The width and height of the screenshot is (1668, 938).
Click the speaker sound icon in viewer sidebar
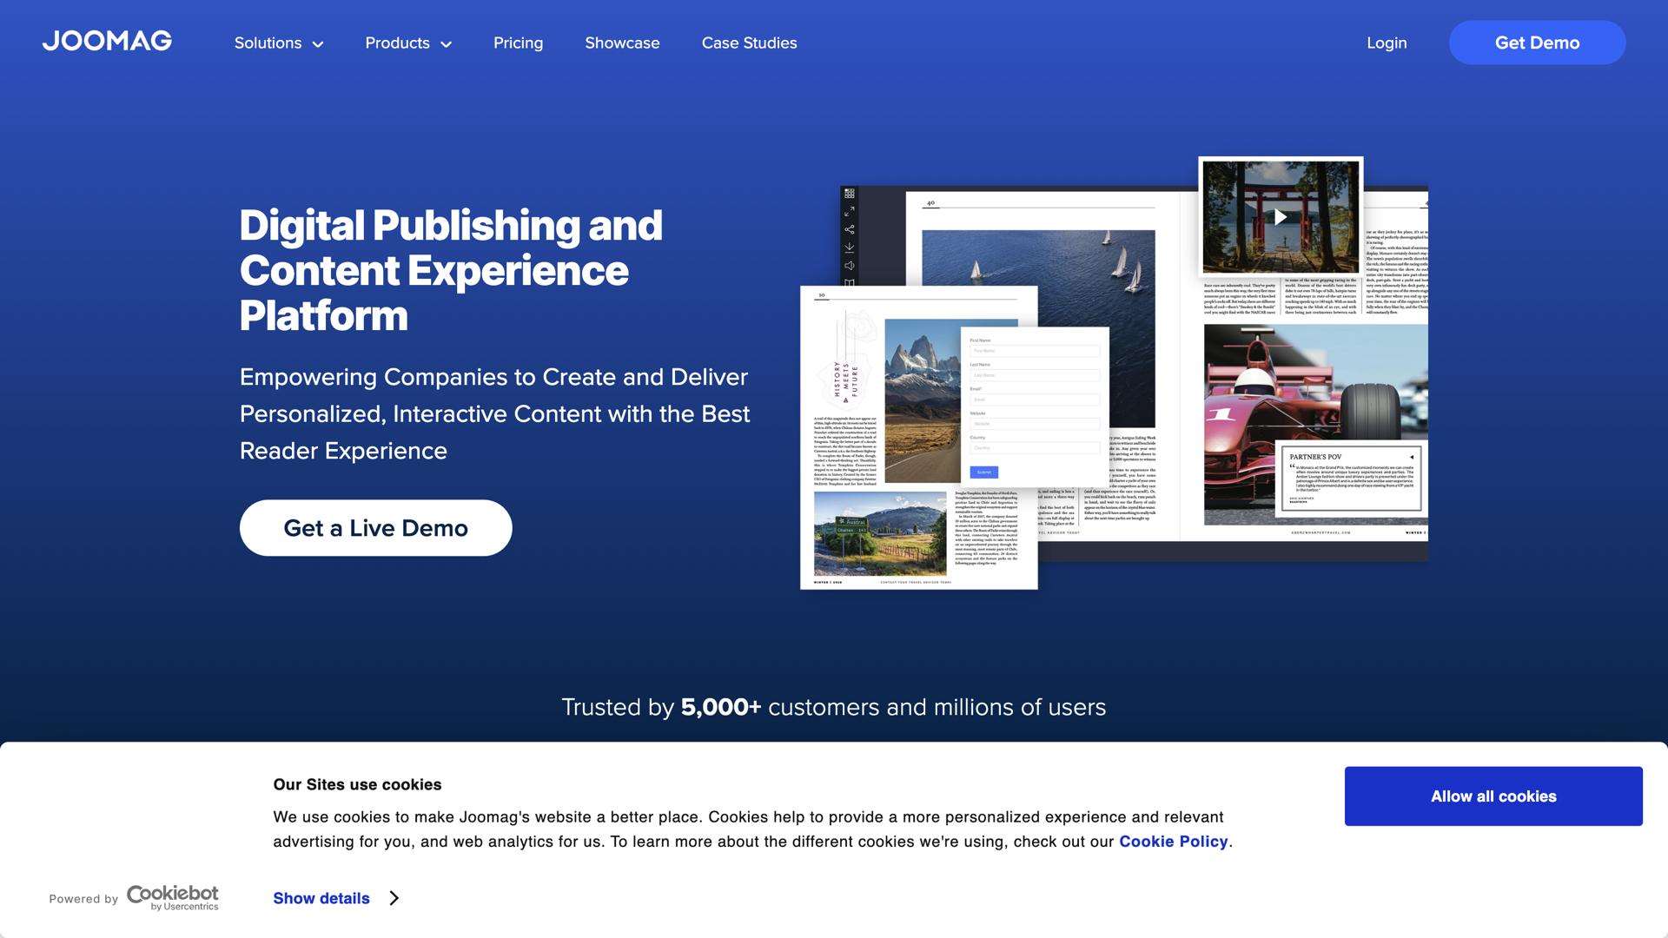click(x=850, y=266)
